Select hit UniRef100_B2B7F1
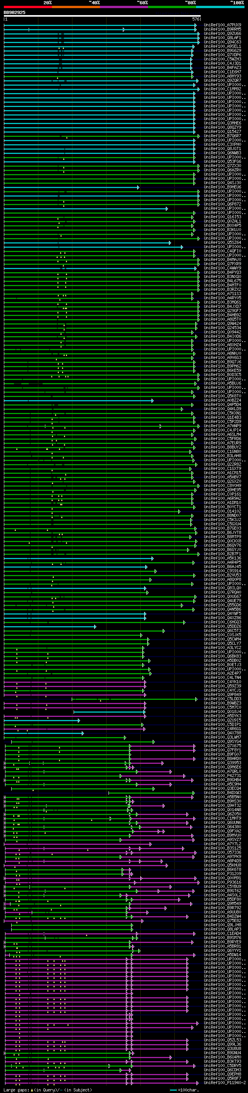 pos(222,554)
